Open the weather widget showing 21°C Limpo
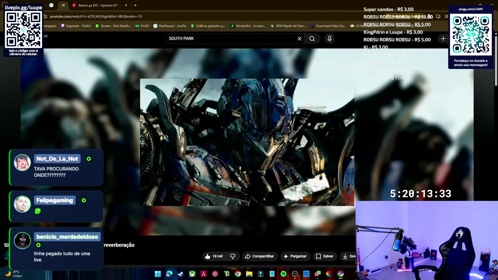This screenshot has width=498, height=280. [13, 274]
